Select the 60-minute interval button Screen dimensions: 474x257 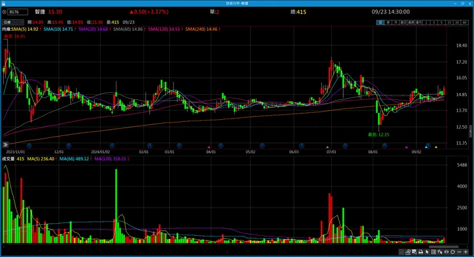[464, 22]
